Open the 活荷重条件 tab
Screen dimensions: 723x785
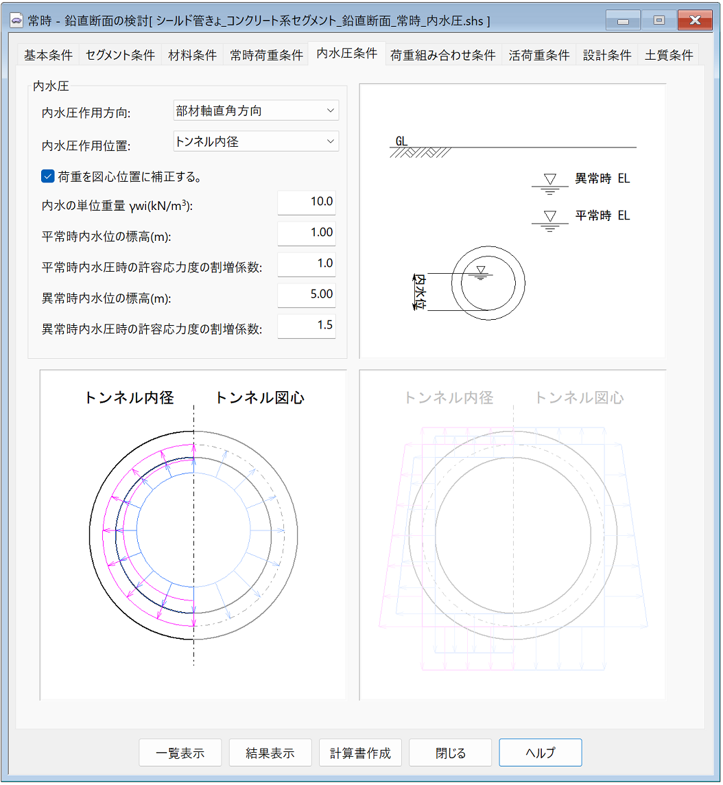tap(539, 54)
